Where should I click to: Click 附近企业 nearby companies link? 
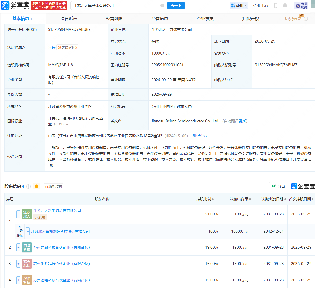click(200, 136)
